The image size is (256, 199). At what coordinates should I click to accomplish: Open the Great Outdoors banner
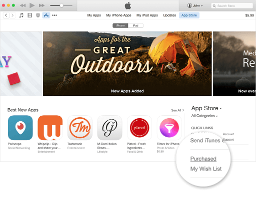[x=127, y=64]
